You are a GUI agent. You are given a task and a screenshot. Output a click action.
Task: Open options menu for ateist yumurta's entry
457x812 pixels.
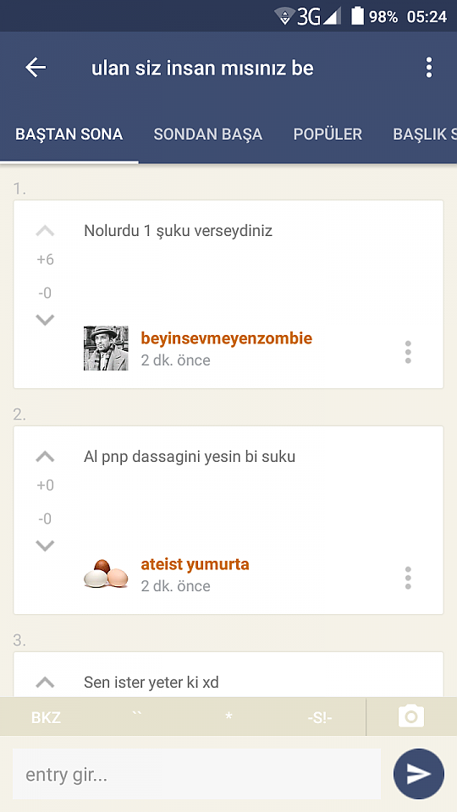(408, 578)
